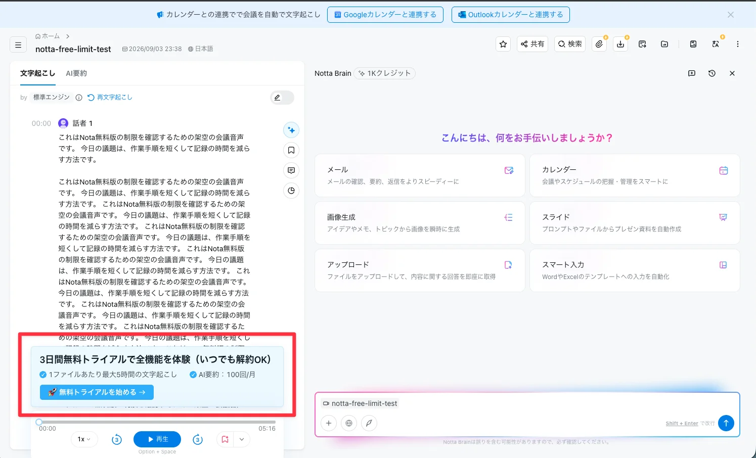Select the カレンダー card
756x458 pixels.
[635, 175]
